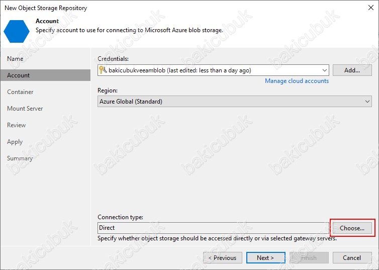Click the Connection type Direct field
The width and height of the screenshot is (379, 270).
[213, 228]
